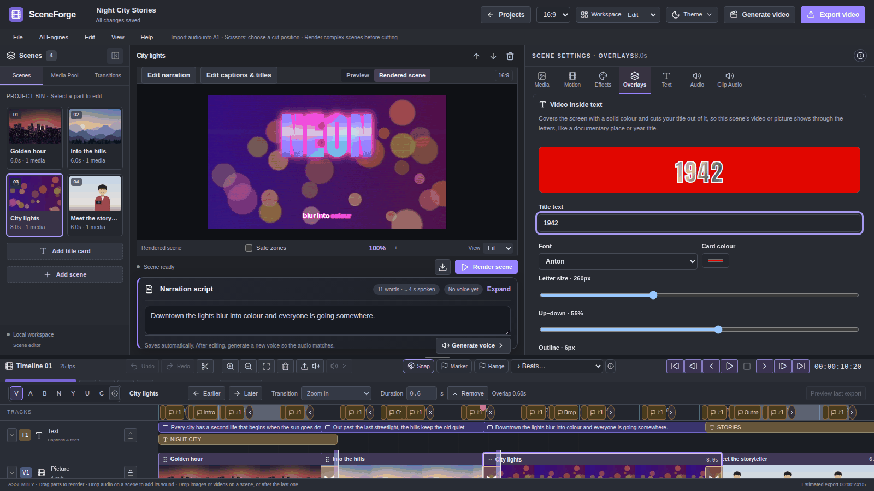Click Add title card

tap(64, 251)
